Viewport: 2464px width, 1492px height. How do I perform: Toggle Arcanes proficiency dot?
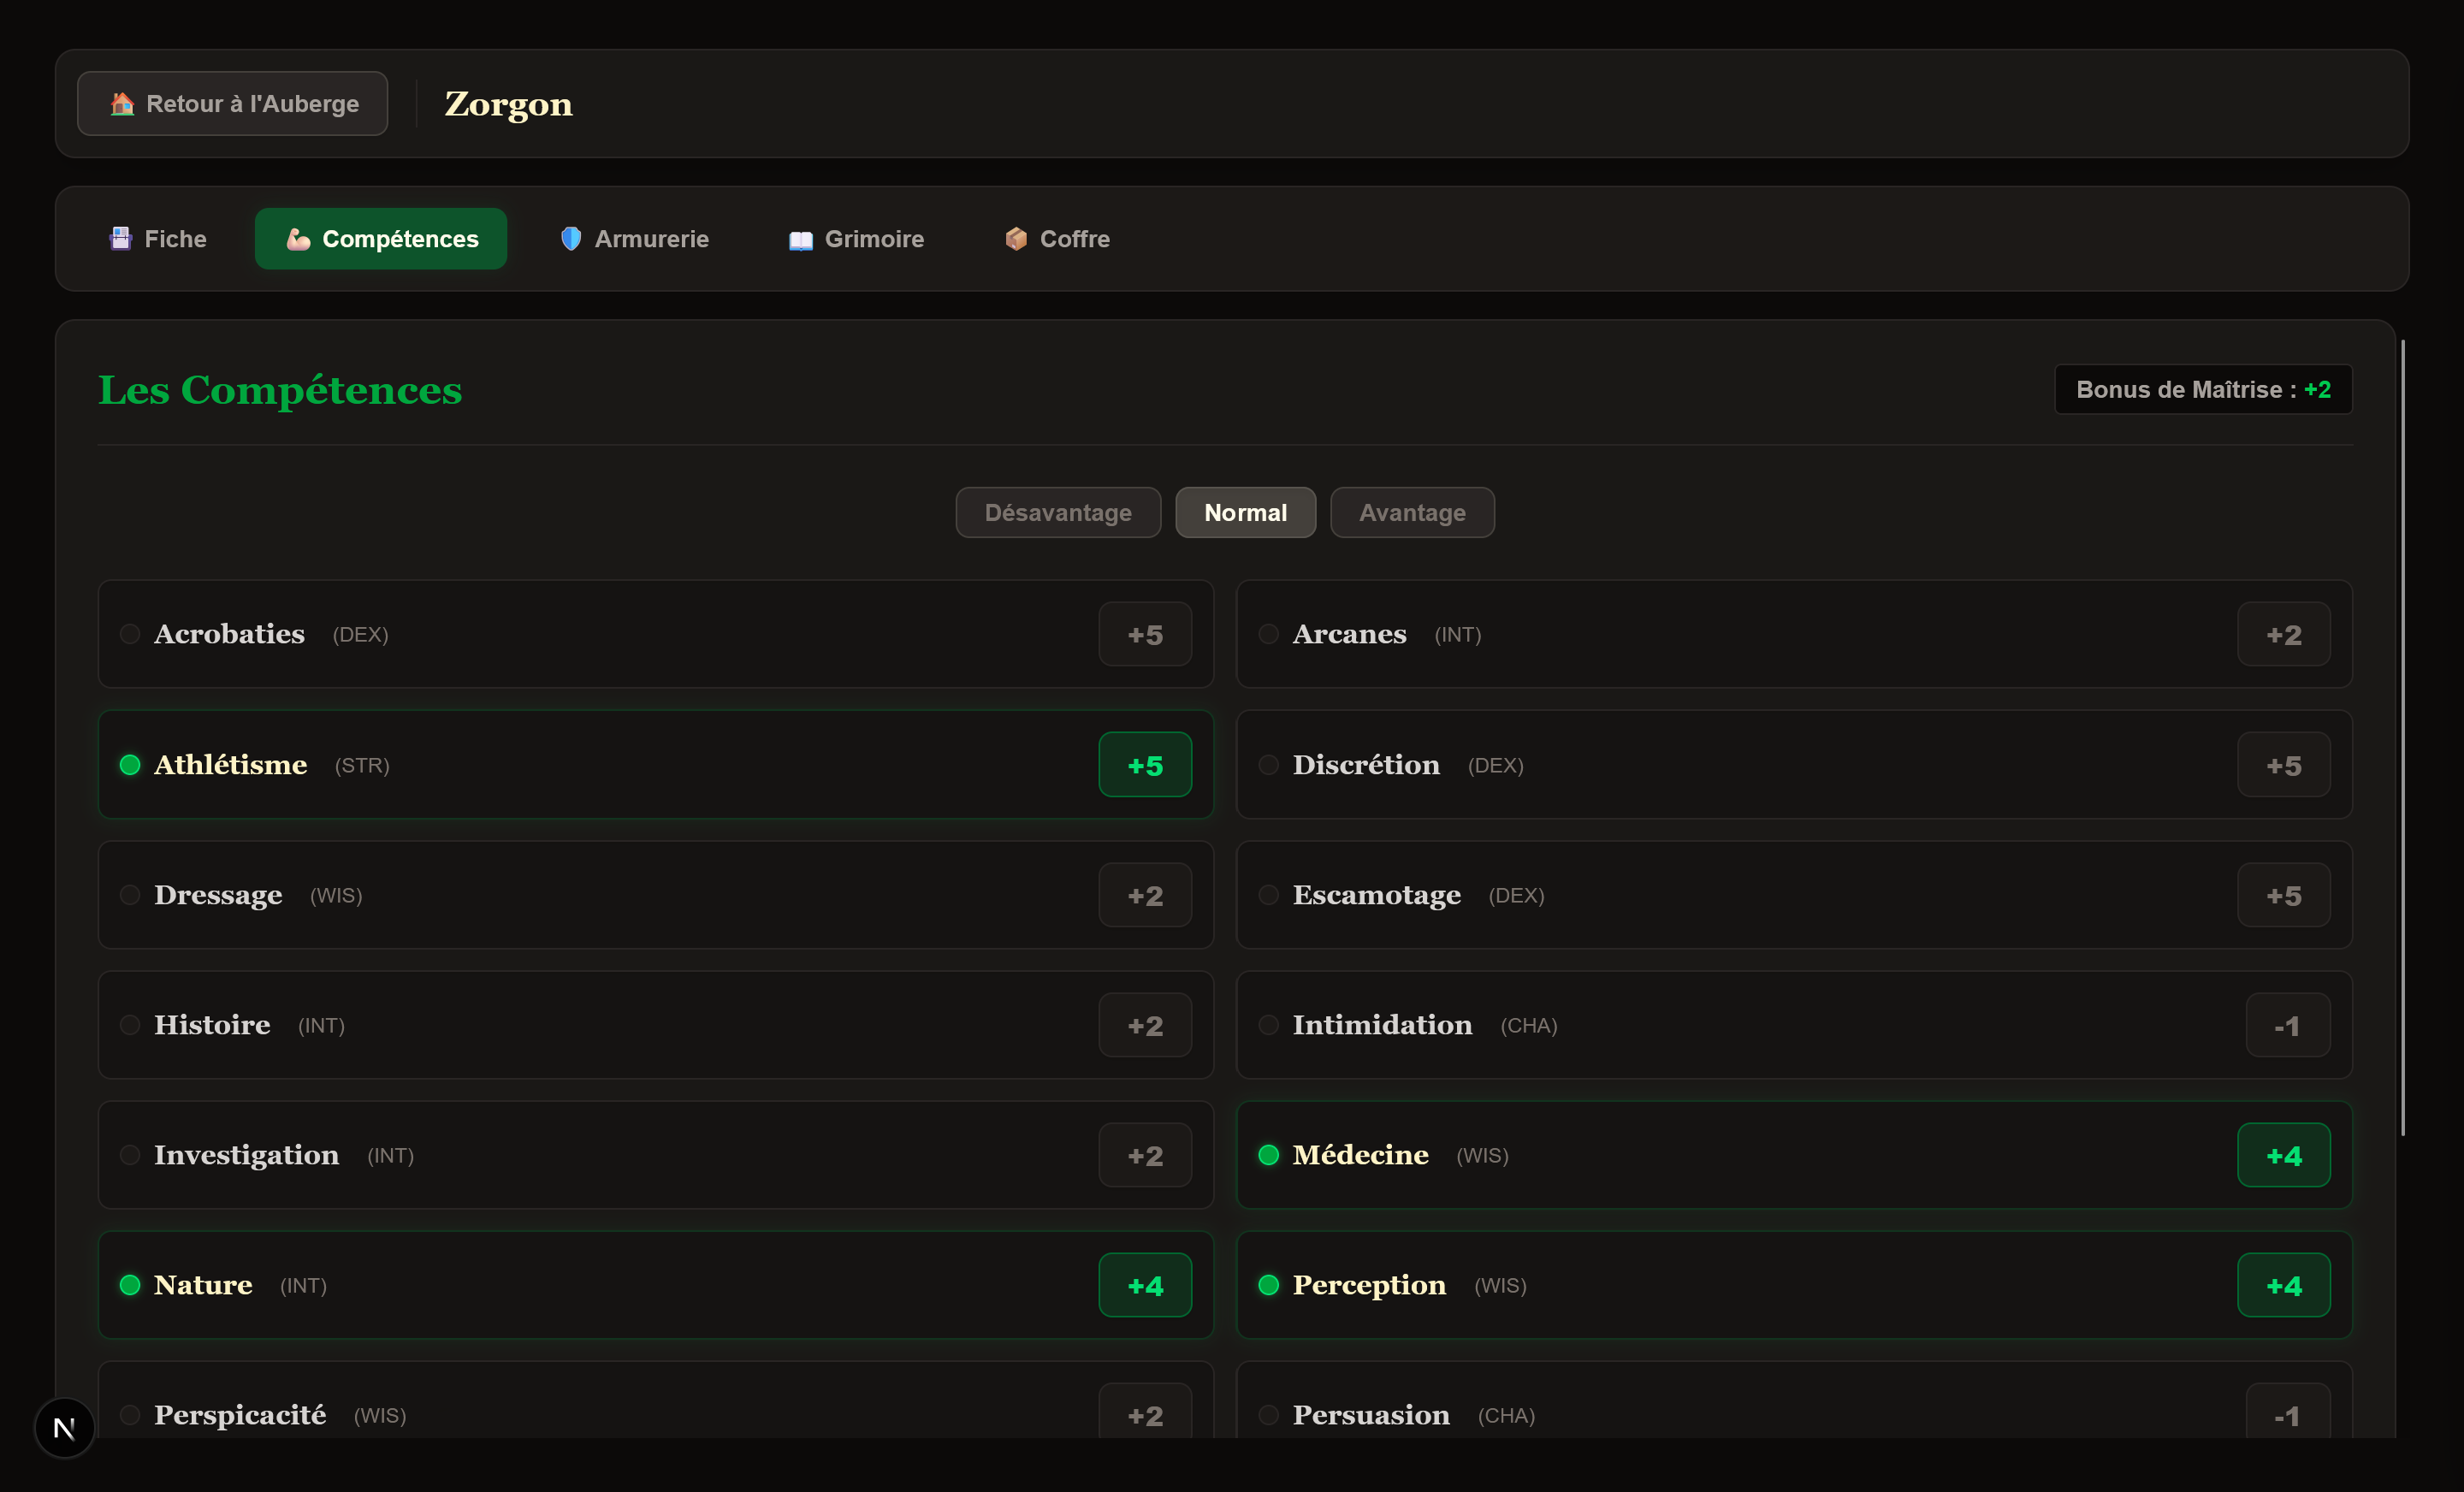tap(1268, 634)
